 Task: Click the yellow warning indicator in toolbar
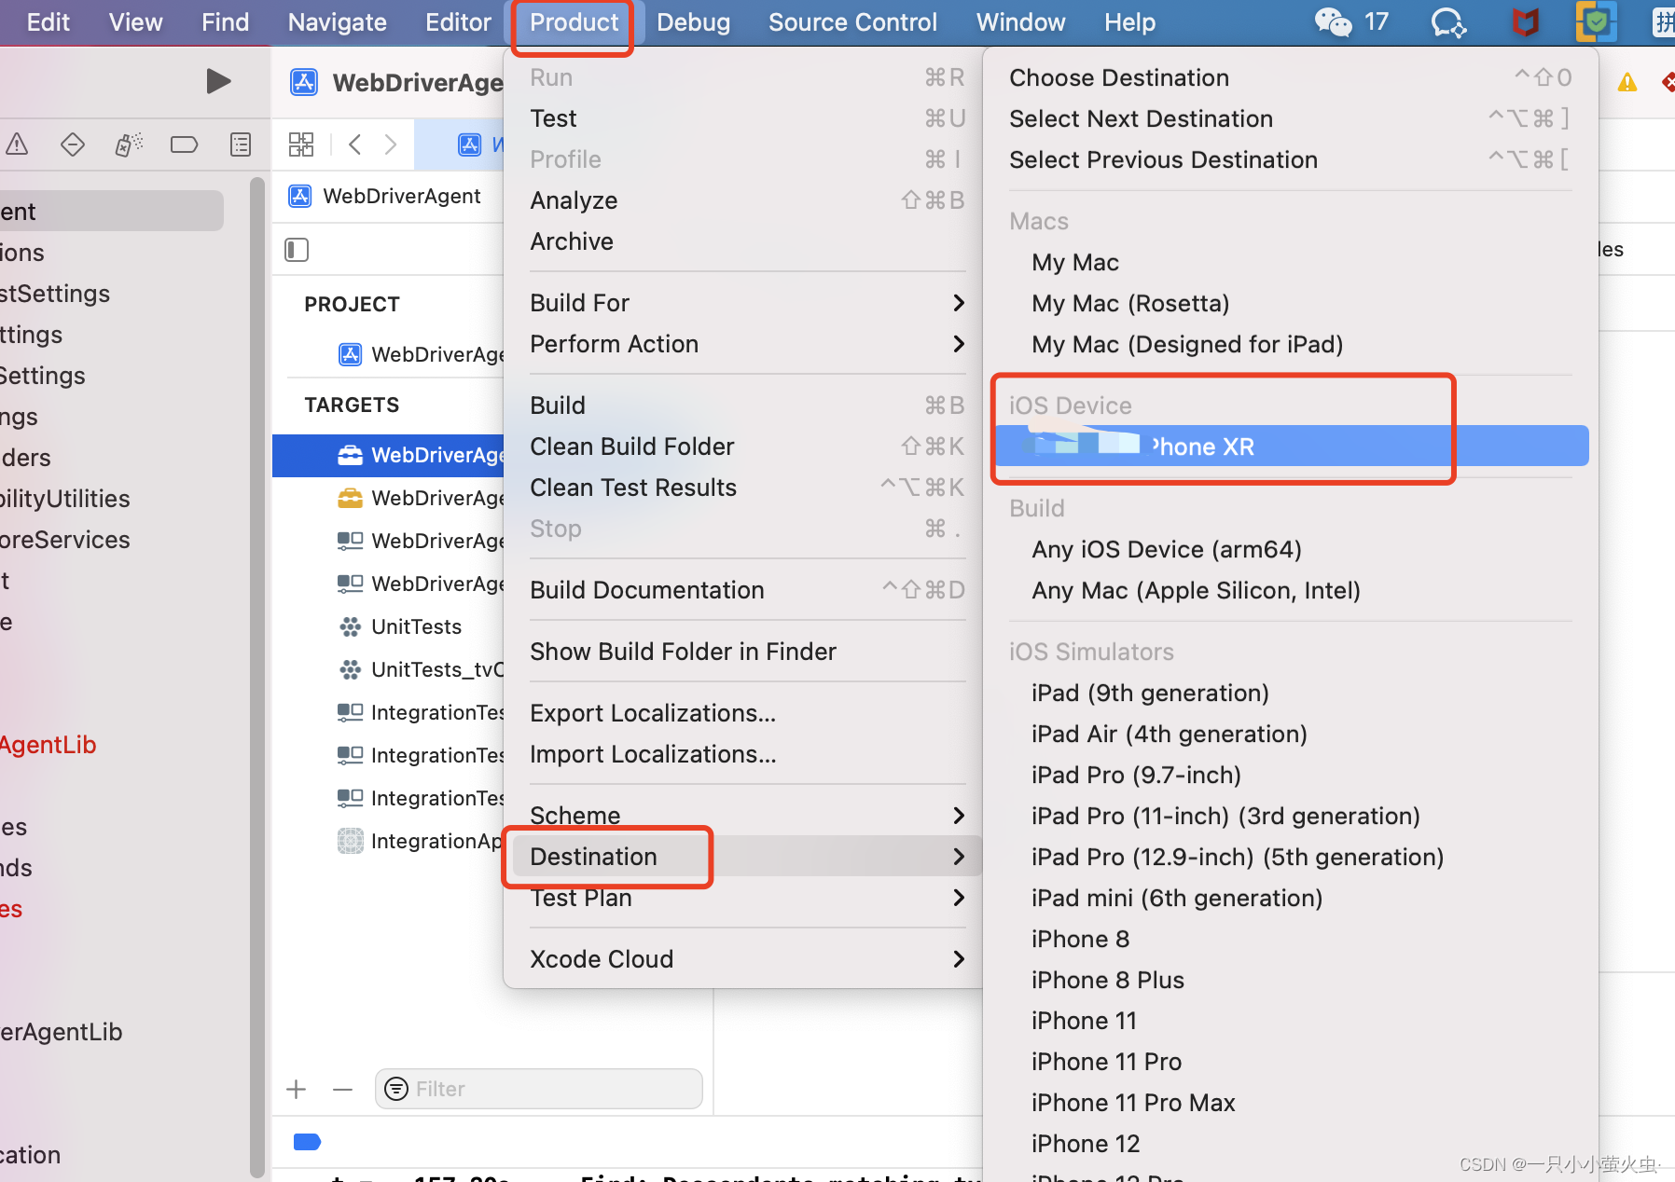pyautogui.click(x=1627, y=83)
